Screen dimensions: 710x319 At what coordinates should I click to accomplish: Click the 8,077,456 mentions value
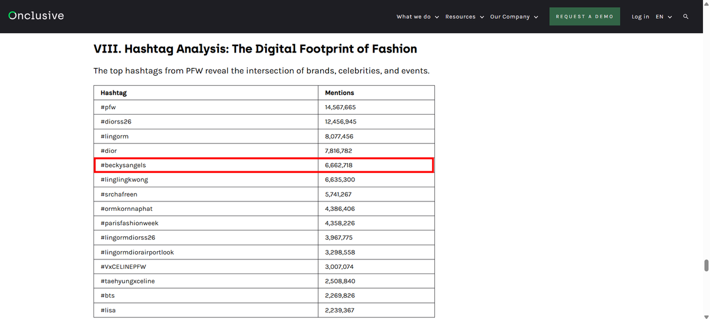[x=339, y=136]
